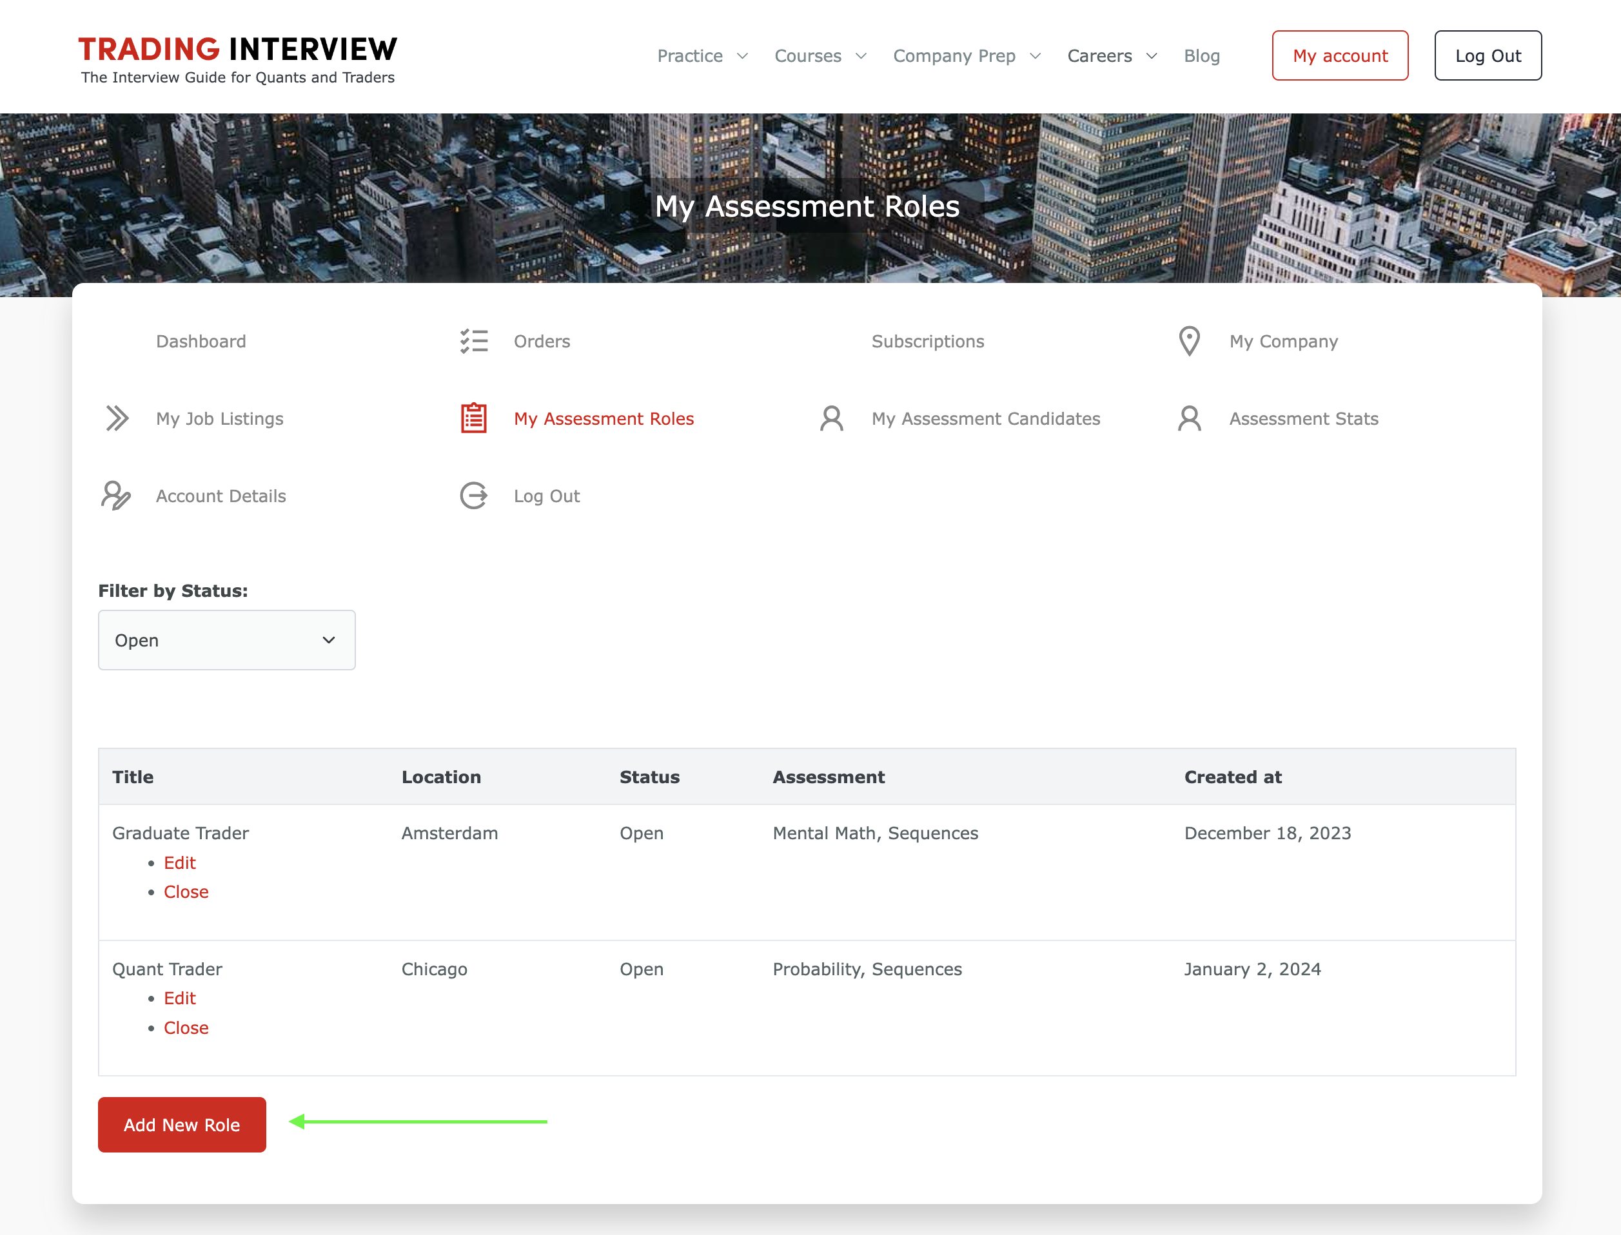Go to the Blog page

[1201, 56]
